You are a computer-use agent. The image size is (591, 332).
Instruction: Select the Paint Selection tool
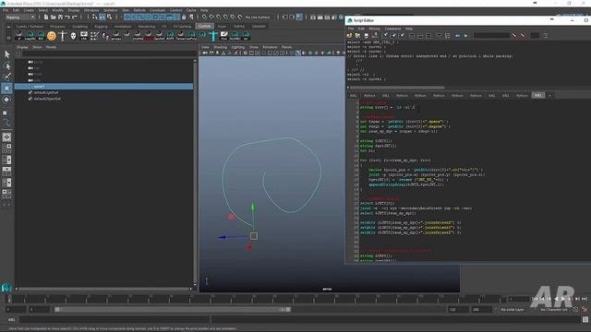6,77
